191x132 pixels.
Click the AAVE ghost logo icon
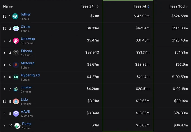point(16,113)
